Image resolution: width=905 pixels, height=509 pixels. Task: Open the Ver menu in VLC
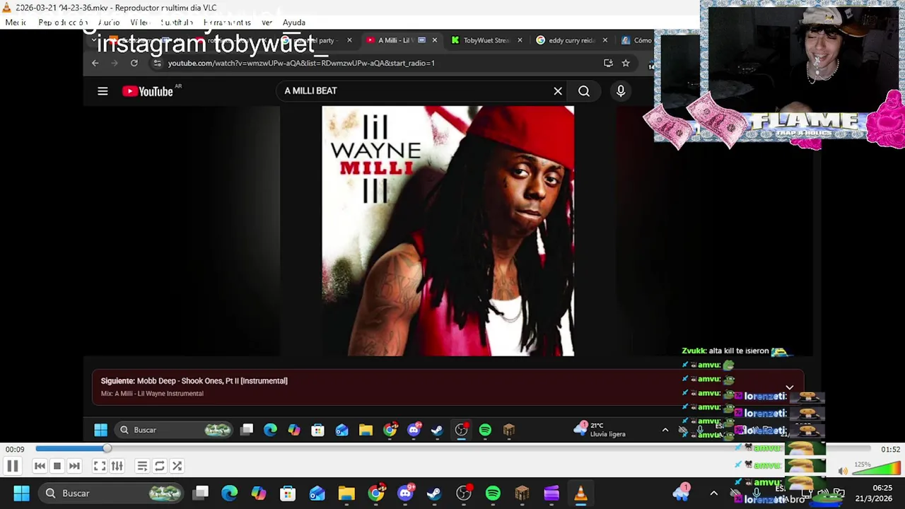(267, 23)
